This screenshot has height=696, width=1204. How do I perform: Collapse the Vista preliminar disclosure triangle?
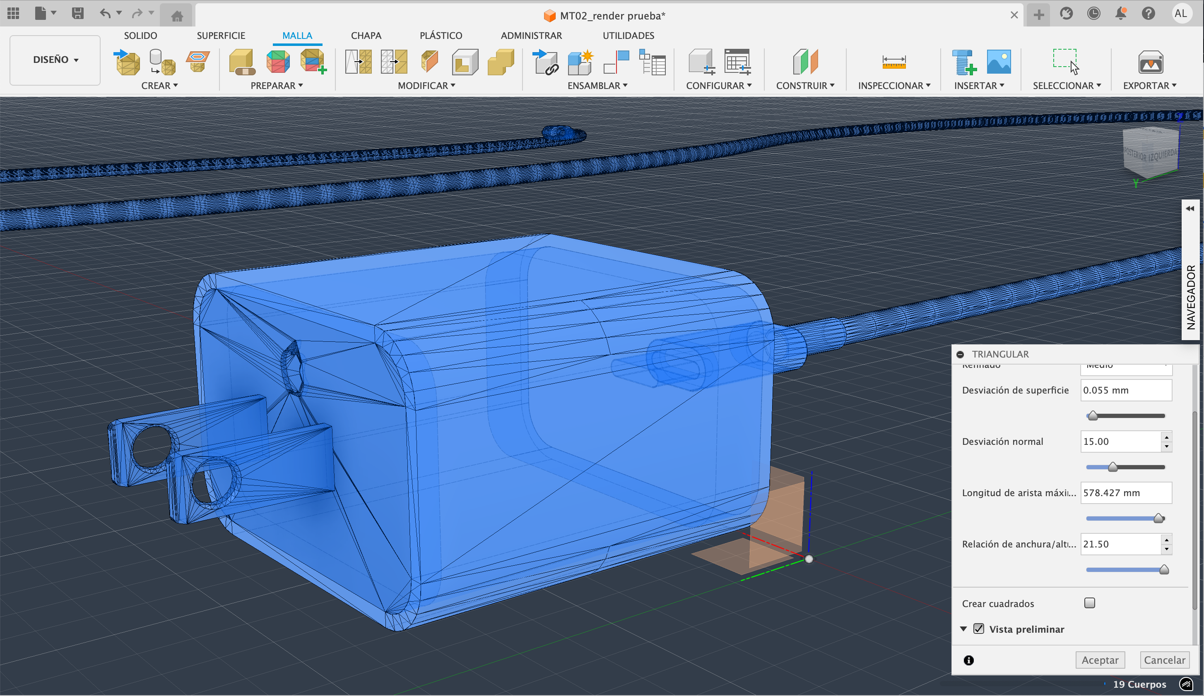pos(964,629)
